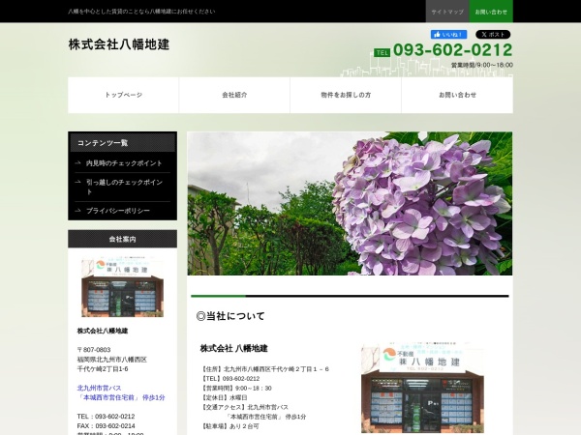This screenshot has width=581, height=435.
Task: Click the storefront photo in 当社について section
Action: click(x=422, y=388)
